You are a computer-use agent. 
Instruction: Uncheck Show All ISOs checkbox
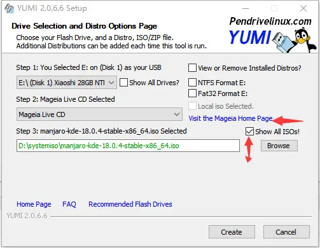[x=249, y=132]
